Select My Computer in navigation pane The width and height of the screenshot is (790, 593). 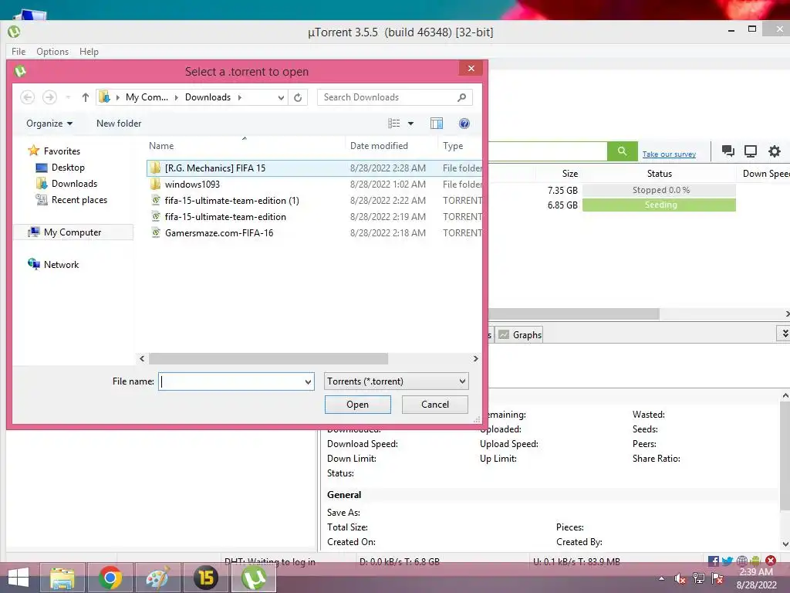73,232
